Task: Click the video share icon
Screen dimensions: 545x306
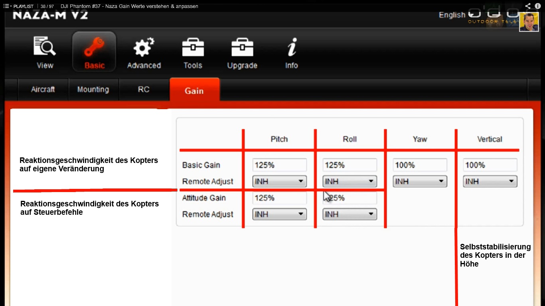Action: [x=528, y=6]
